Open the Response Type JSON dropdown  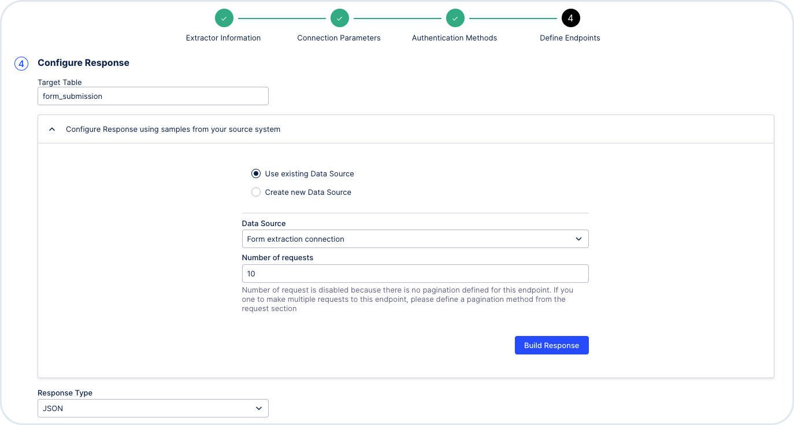(x=153, y=408)
